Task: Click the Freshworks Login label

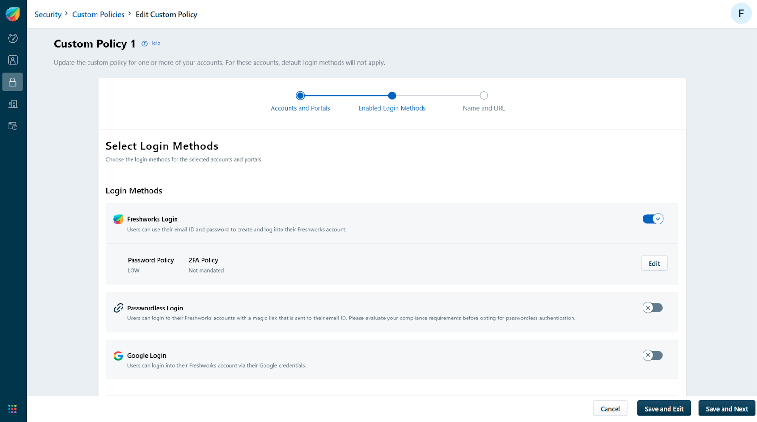Action: click(x=152, y=219)
